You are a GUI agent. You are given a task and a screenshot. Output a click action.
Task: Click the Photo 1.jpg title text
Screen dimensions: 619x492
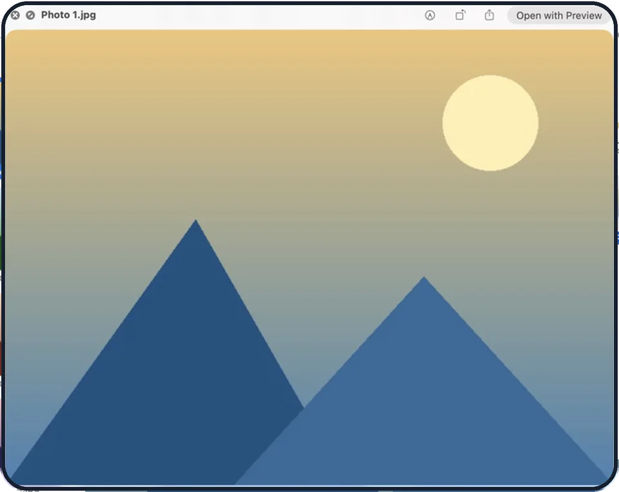[x=68, y=15]
